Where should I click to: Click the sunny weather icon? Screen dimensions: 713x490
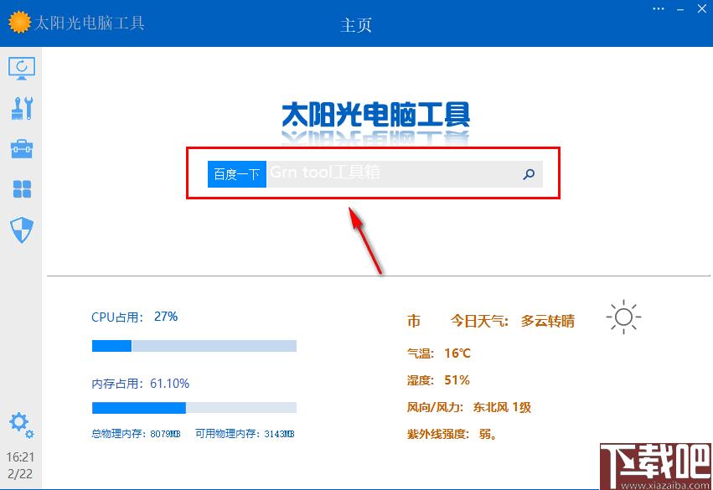click(623, 317)
